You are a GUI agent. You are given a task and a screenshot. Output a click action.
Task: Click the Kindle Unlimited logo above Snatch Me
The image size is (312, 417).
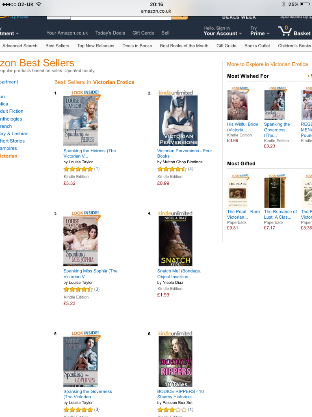[175, 213]
